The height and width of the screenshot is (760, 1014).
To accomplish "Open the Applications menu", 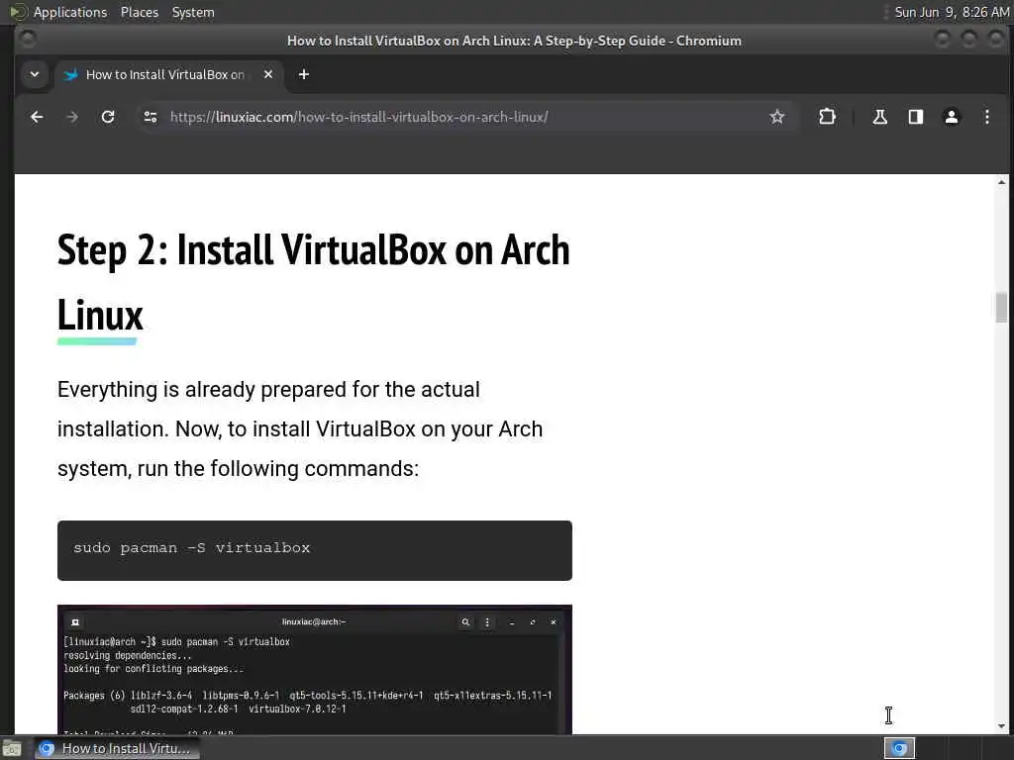I will [70, 12].
